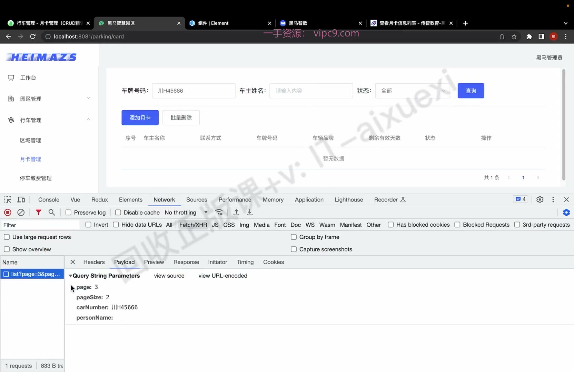Collapse Query String Parameters section
This screenshot has width=574, height=372.
70,276
